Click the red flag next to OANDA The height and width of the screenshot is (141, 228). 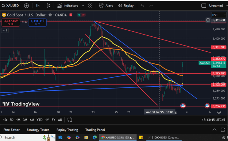tap(71, 15)
